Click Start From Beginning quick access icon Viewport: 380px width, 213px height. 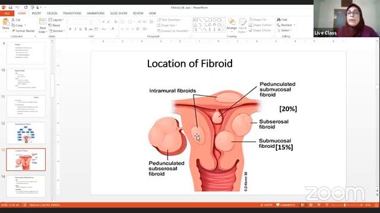(33, 8)
